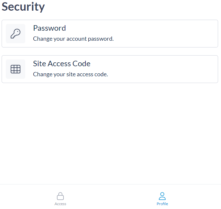Image resolution: width=221 pixels, height=209 pixels.
Task: Click the key icon beside Password
Action: tap(16, 34)
